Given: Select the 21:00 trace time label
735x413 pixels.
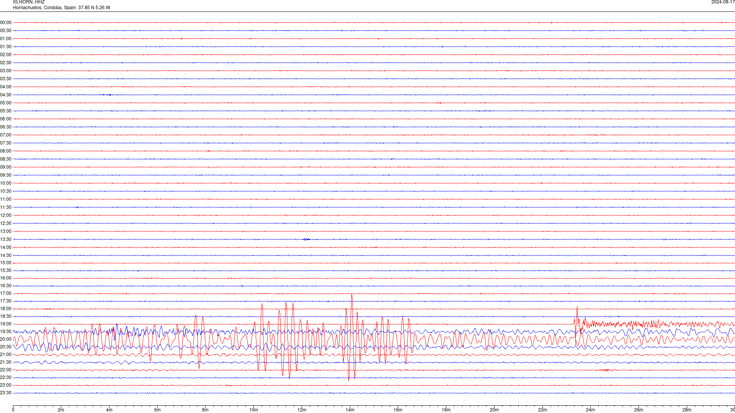Looking at the screenshot, I should point(6,354).
